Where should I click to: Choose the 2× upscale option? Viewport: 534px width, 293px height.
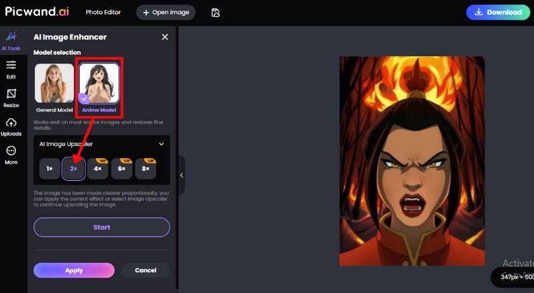[73, 170]
